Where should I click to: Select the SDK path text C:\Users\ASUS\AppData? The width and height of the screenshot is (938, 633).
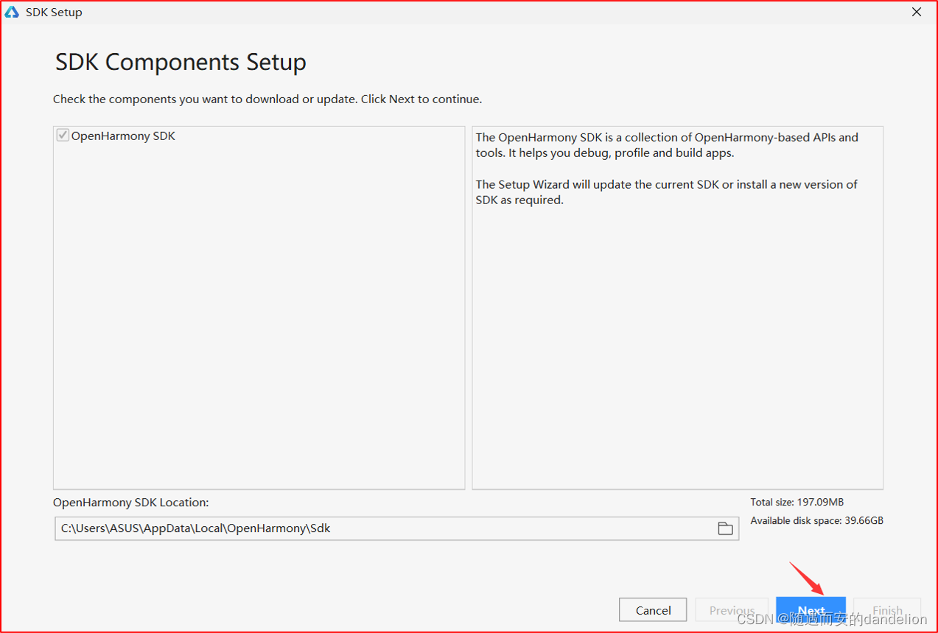pyautogui.click(x=195, y=528)
